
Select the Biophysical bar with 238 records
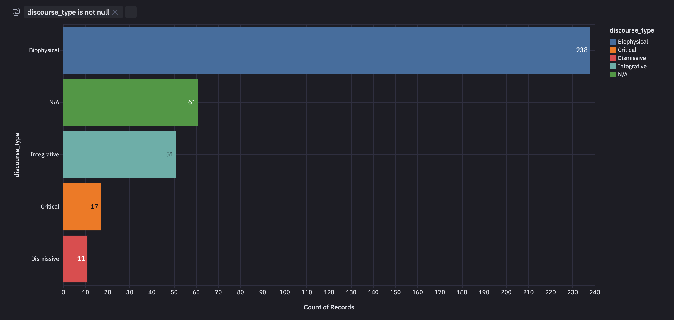(326, 50)
